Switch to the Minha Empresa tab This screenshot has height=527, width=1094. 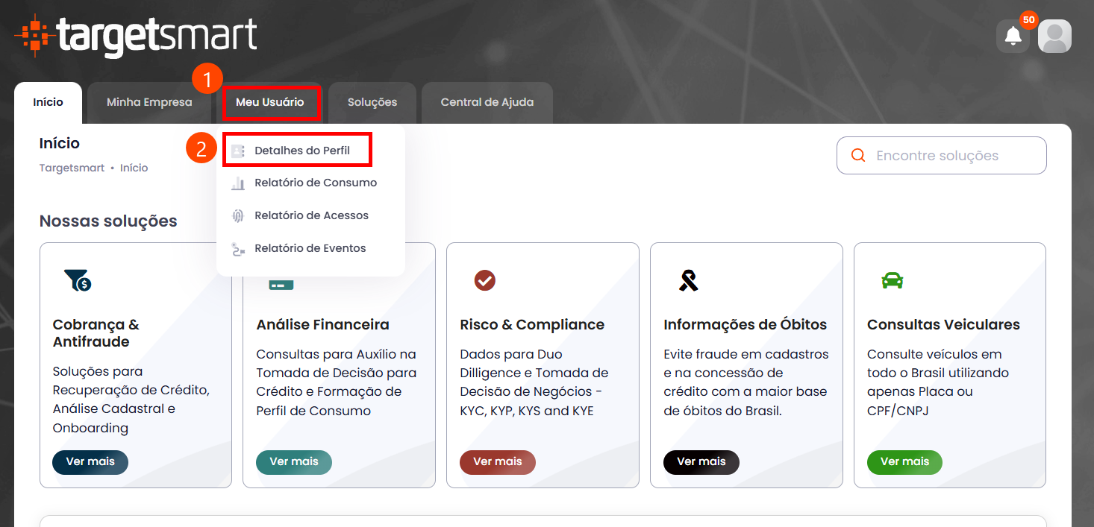(149, 102)
